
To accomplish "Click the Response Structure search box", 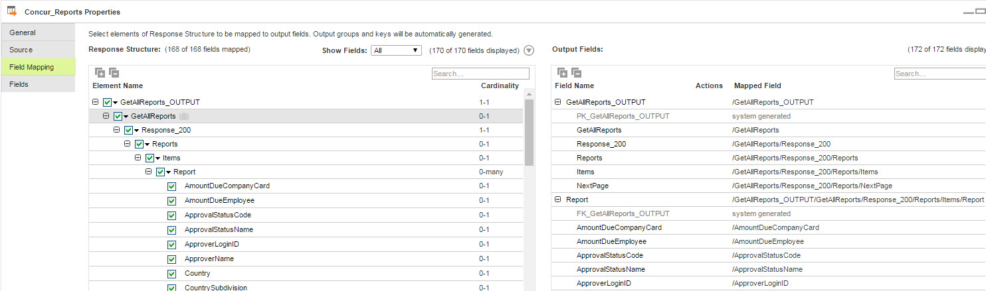I will tap(480, 74).
